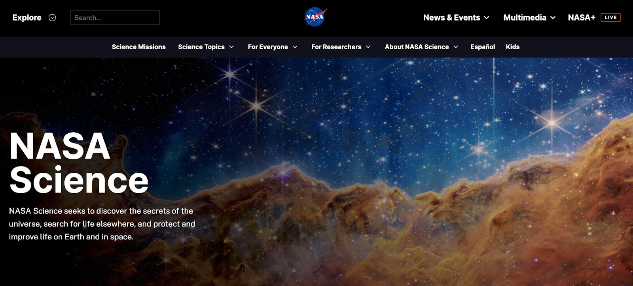633x286 pixels.
Task: Click the chevron arrow next to News & Events
Action: coord(487,18)
